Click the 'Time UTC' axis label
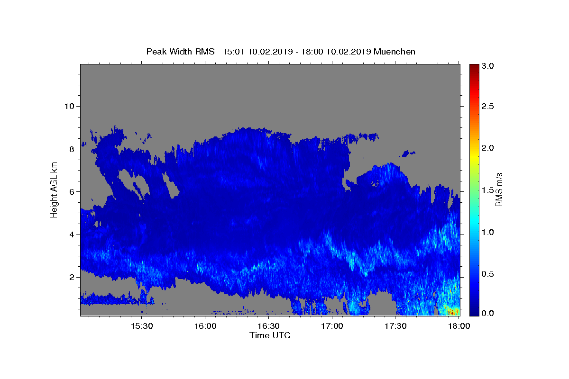Screen dimensions: 569x379 click(270, 335)
